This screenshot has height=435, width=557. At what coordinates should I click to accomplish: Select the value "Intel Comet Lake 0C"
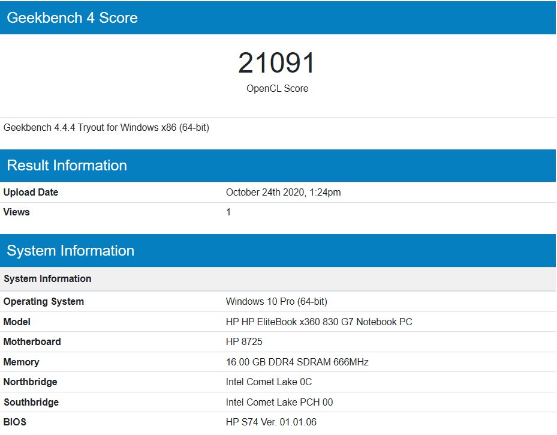(269, 382)
